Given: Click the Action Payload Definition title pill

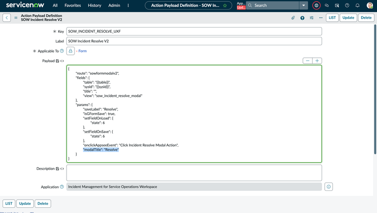Looking at the screenshot, I should click(x=188, y=5).
